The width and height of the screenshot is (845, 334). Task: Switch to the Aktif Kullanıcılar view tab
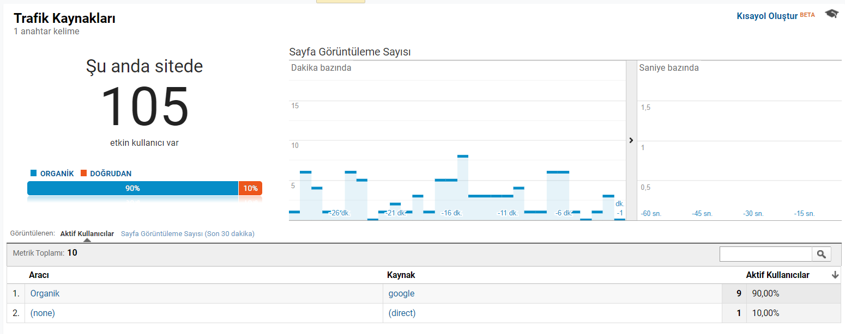[87, 234]
